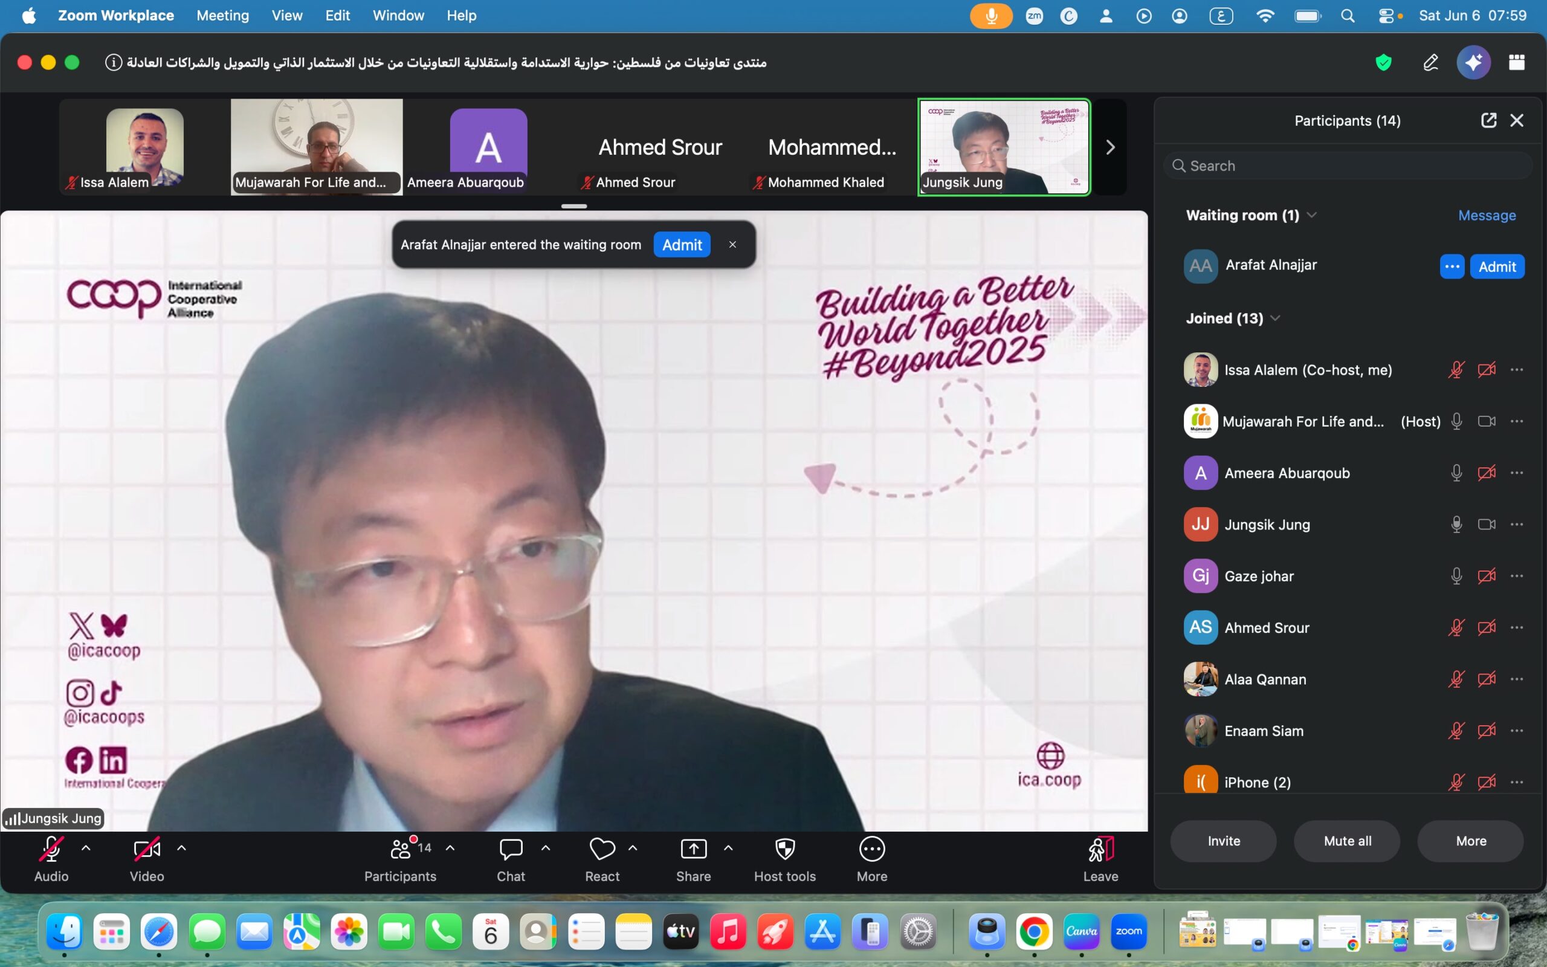Toggle the Participants list button
The height and width of the screenshot is (967, 1547).
pyautogui.click(x=401, y=859)
